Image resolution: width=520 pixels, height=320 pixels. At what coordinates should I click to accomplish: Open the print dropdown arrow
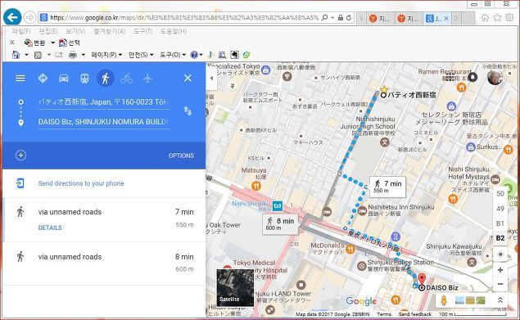click(84, 55)
